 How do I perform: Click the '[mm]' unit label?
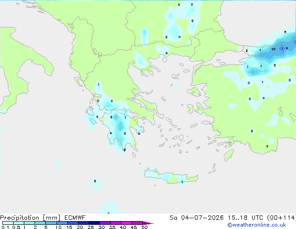(x=51, y=218)
